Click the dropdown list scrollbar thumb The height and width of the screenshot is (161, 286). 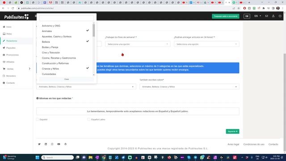94,30
